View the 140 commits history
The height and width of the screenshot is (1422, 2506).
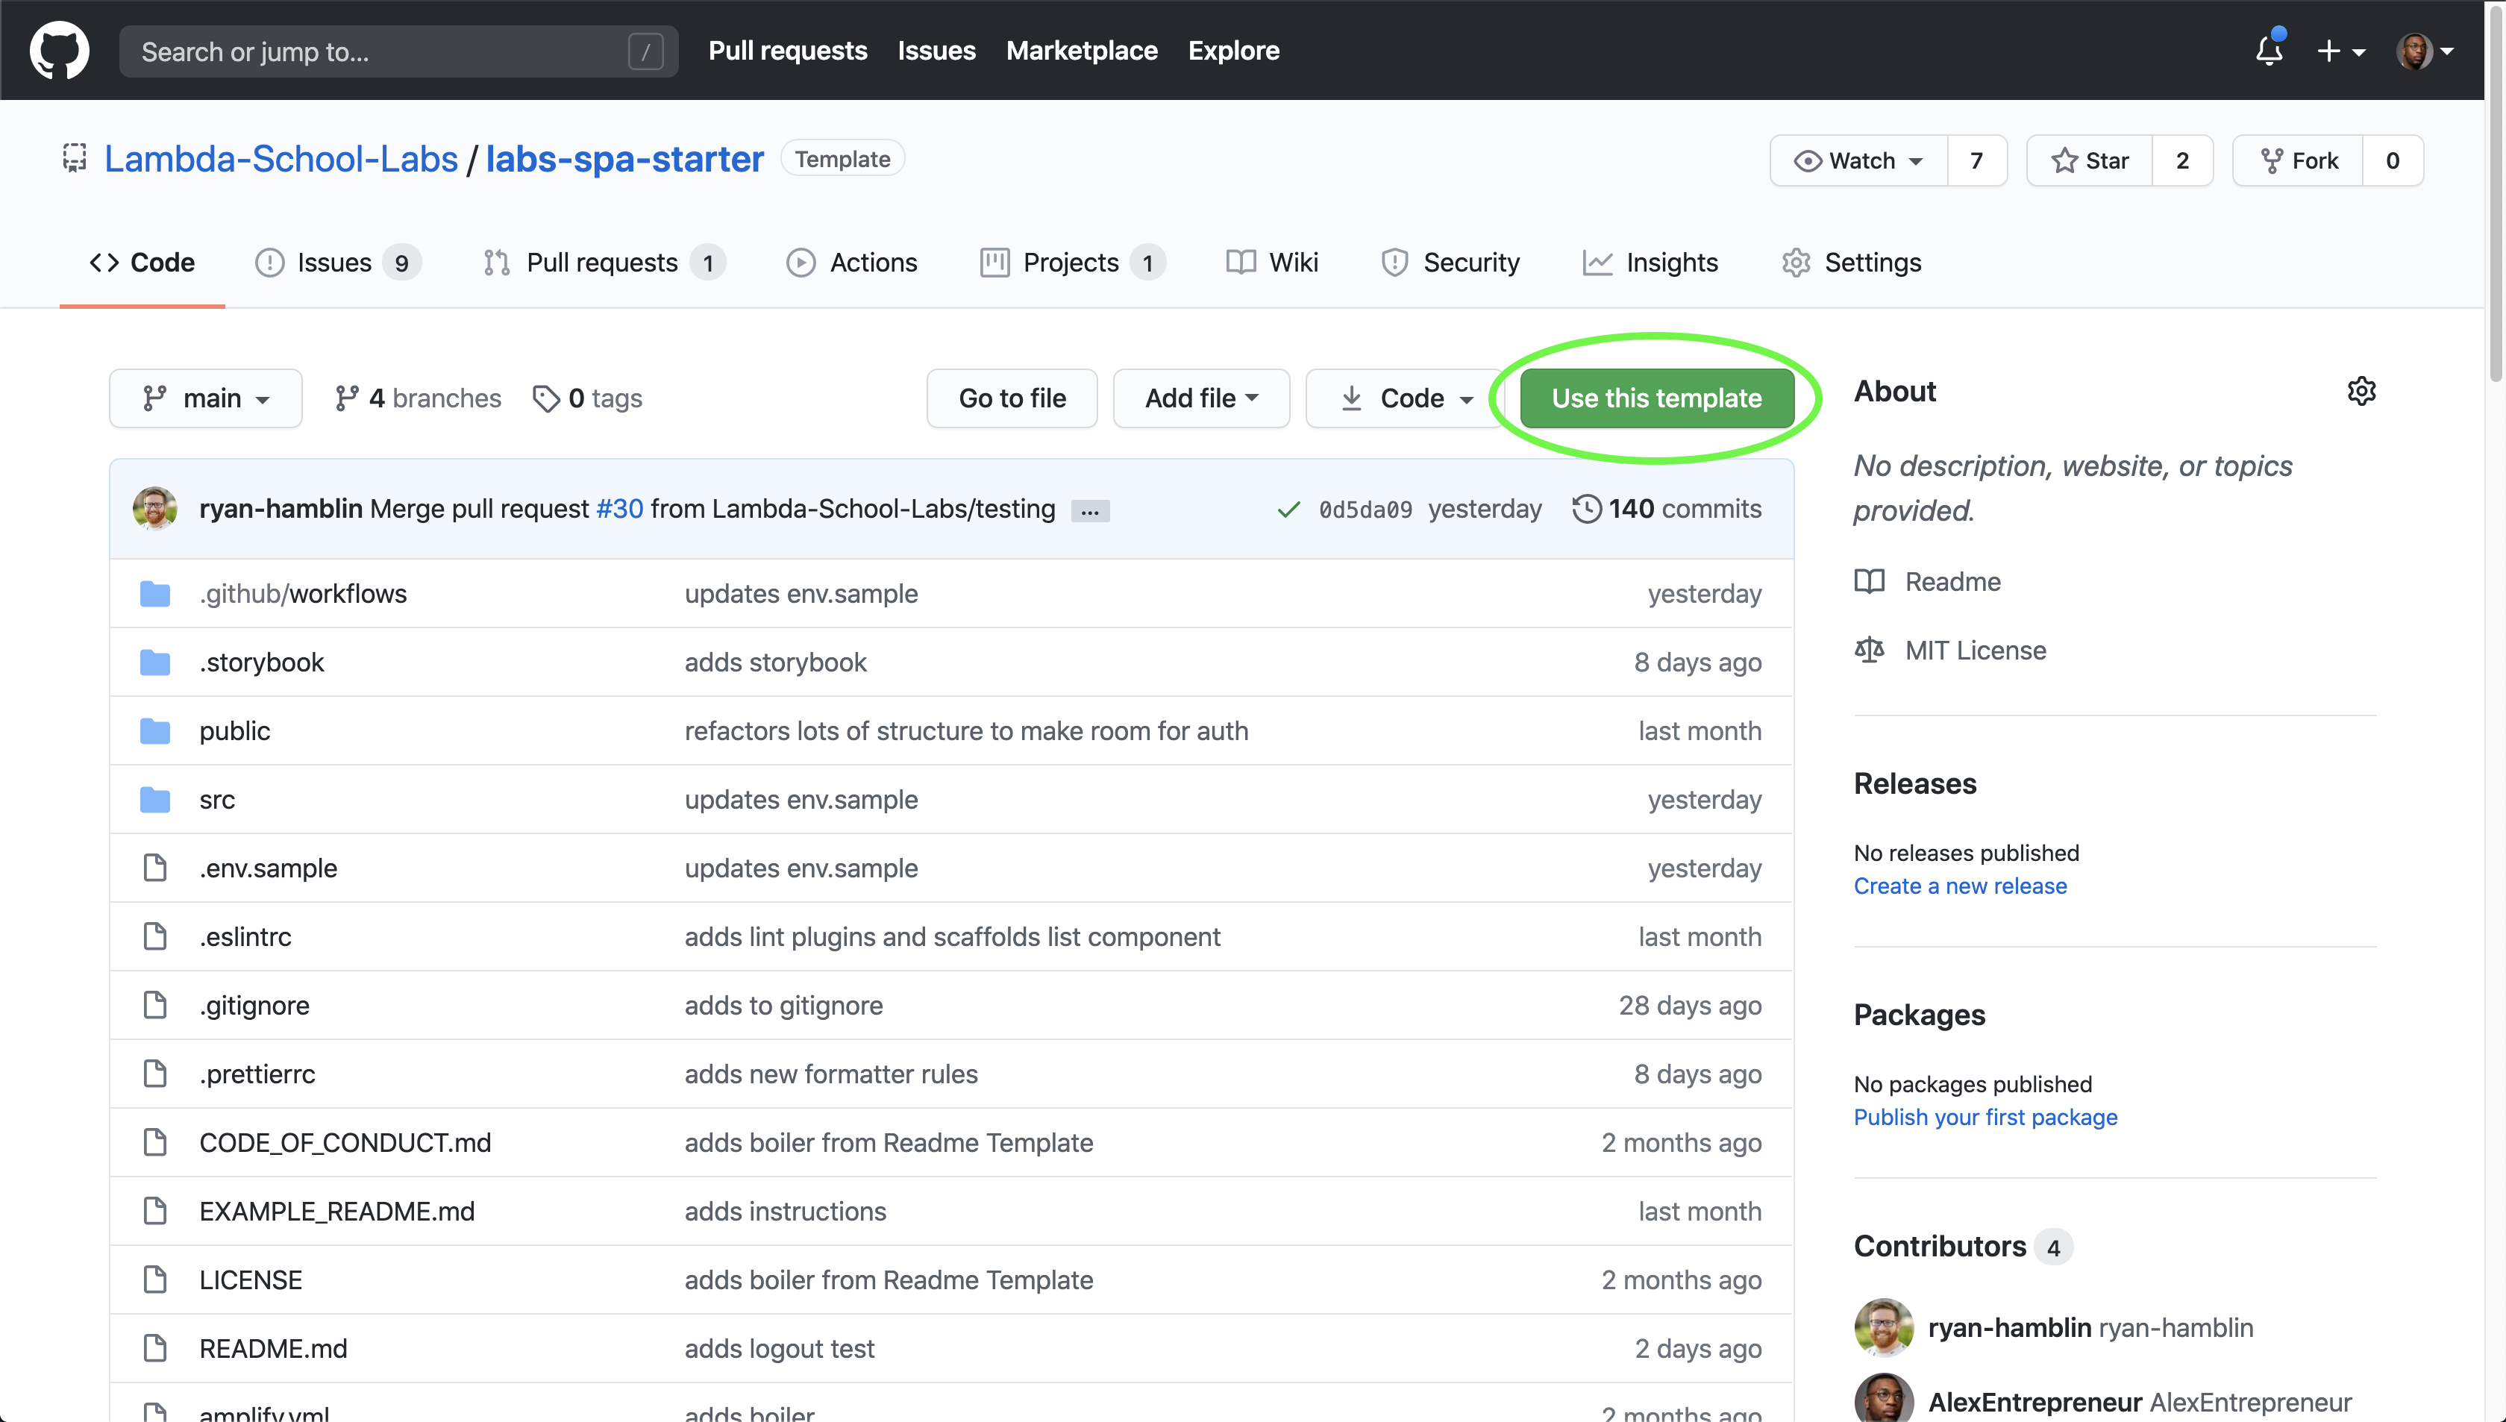pyautogui.click(x=1668, y=509)
